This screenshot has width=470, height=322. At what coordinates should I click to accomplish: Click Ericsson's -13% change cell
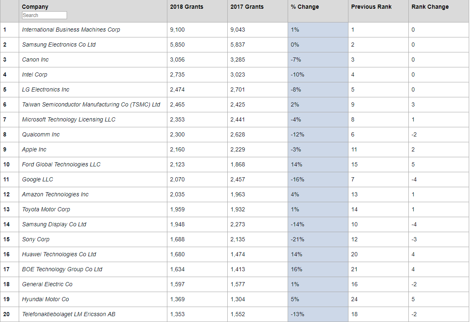318,314
